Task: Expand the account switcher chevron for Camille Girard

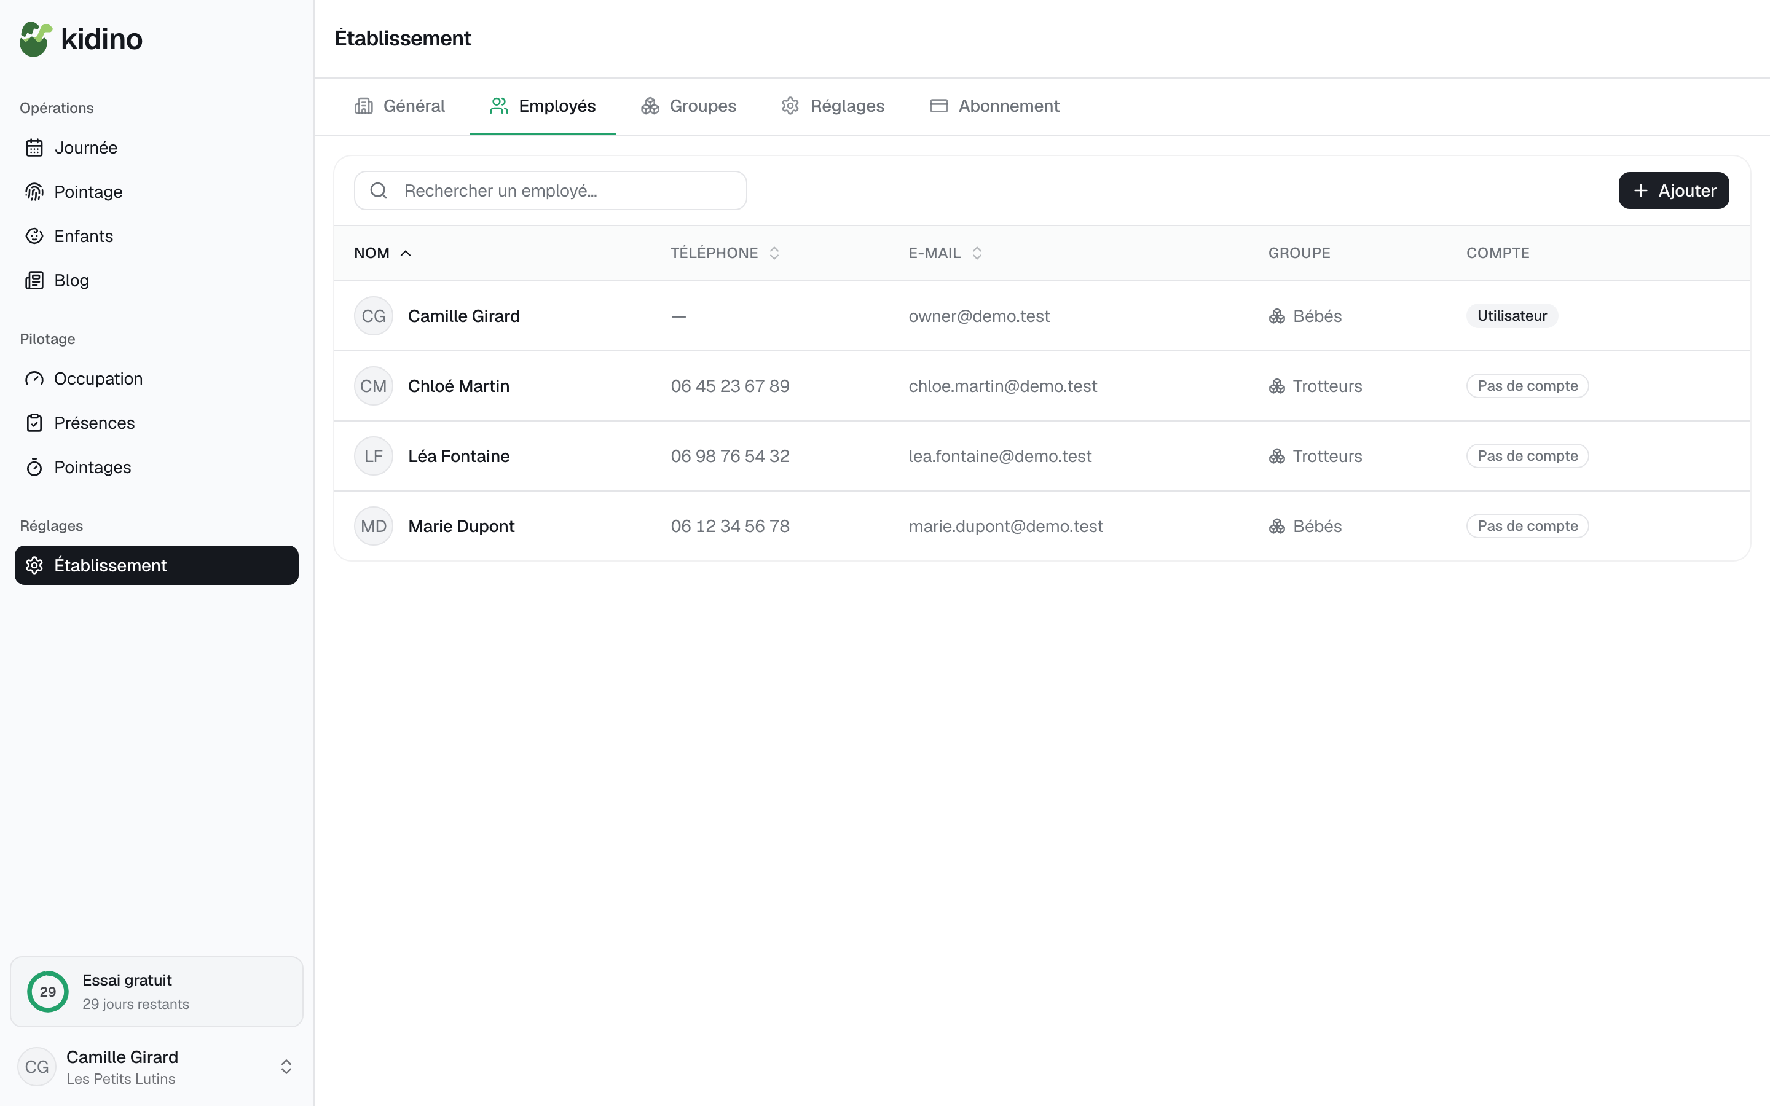Action: tap(287, 1067)
